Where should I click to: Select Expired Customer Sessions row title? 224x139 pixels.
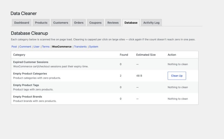(x=31, y=62)
